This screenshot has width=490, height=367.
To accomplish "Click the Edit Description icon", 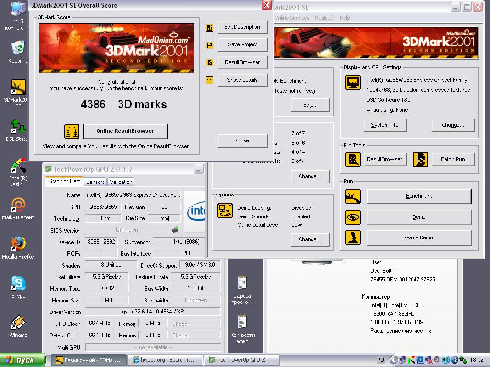I will tap(210, 27).
